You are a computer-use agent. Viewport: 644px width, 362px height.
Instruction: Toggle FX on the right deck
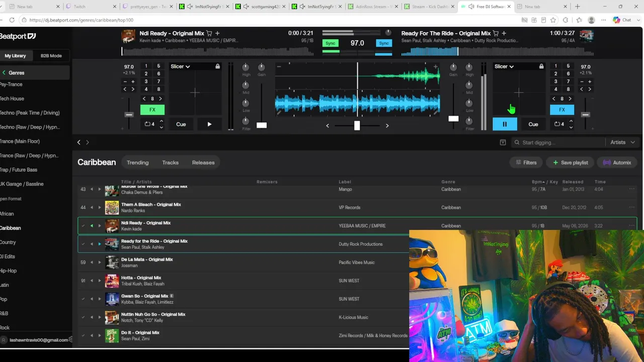[562, 110]
